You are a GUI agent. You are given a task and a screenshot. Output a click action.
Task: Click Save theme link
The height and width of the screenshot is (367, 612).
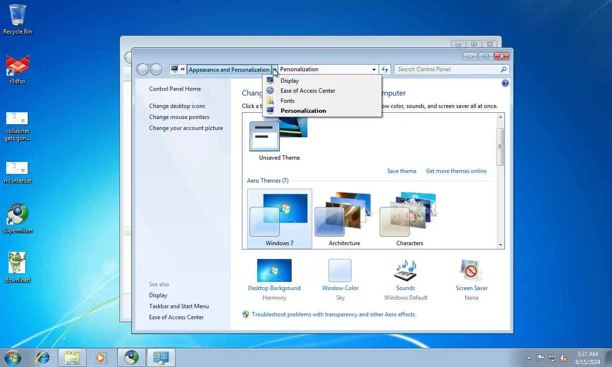pyautogui.click(x=402, y=171)
